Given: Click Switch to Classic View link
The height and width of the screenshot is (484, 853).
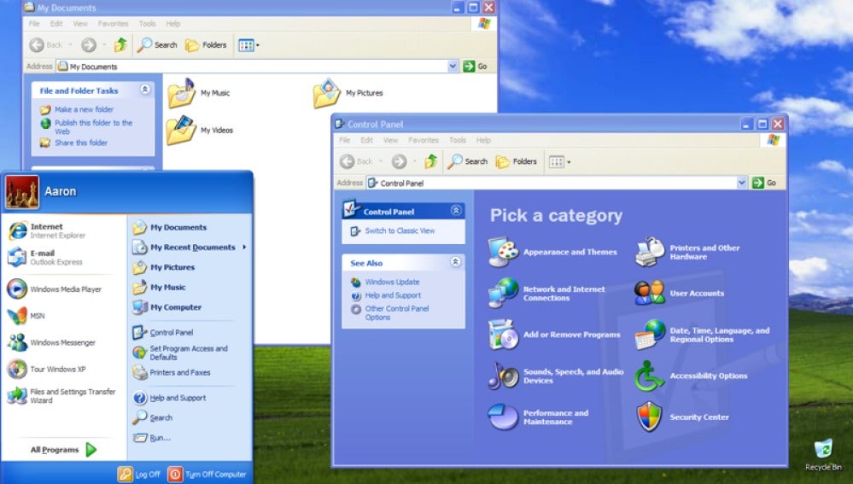Looking at the screenshot, I should coord(400,230).
